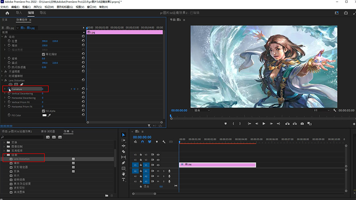This screenshot has height=200, width=356.
Task: Open the 编辑 menu in the menu bar
Action: [x=15, y=7]
